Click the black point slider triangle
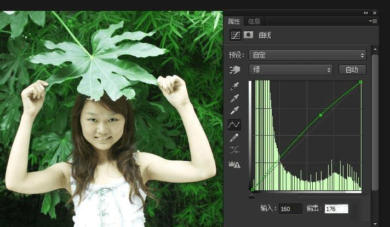Viewport: 390px width, 227px height. coord(252,195)
